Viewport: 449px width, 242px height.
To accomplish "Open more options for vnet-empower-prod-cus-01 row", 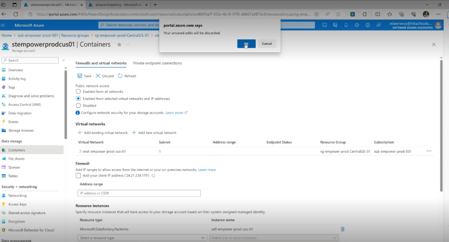I will tap(428, 151).
